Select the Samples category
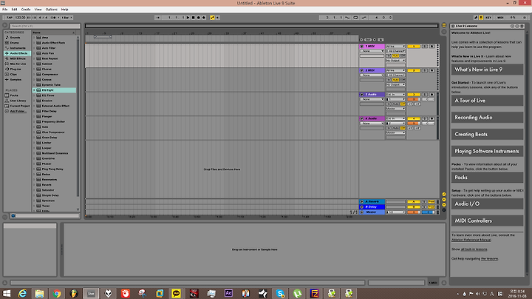 pyautogui.click(x=16, y=79)
